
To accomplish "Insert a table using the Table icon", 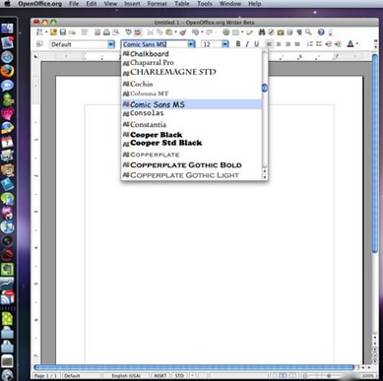I will point(235,32).
